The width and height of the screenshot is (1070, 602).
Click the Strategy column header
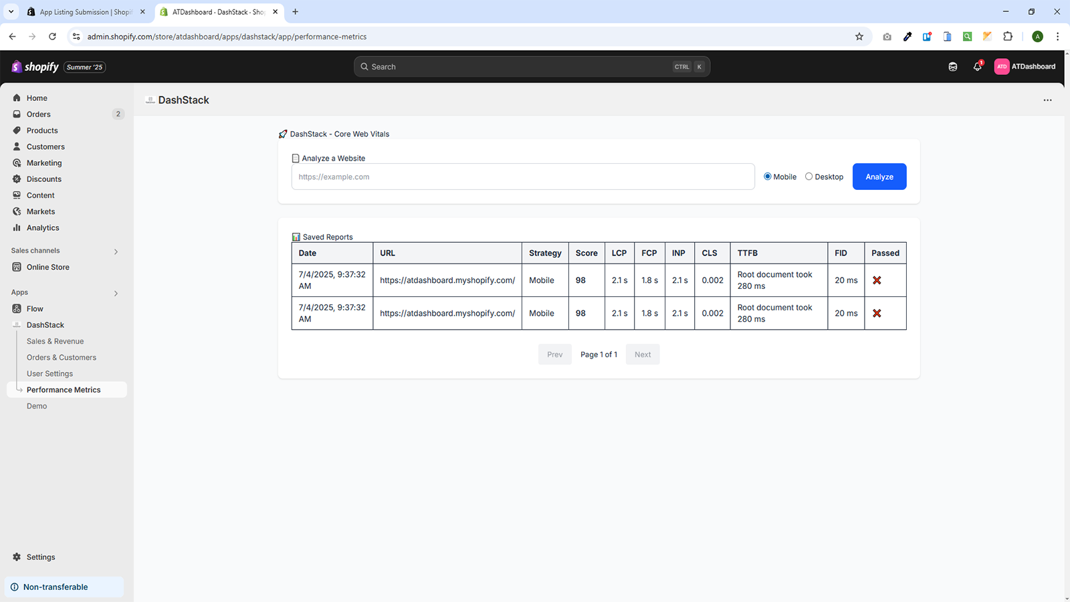(x=545, y=253)
